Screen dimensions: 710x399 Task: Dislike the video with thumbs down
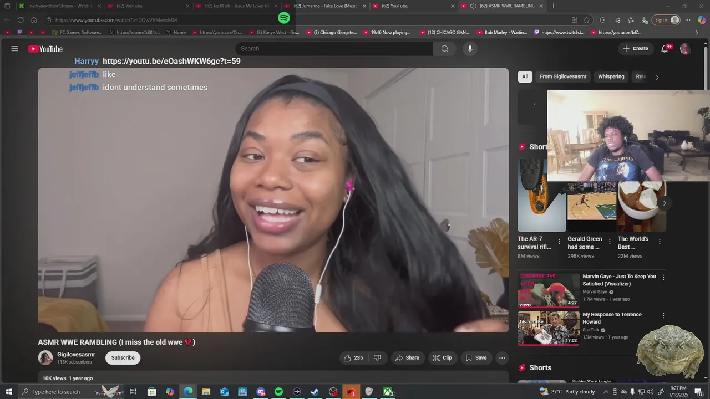[378, 358]
